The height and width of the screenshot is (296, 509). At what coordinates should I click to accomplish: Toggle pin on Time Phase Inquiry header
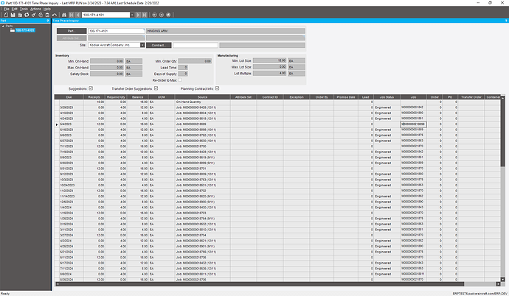tap(506, 21)
